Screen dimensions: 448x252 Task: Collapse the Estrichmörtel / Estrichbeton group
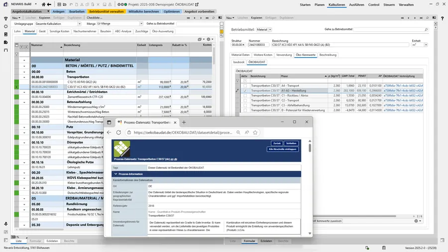pos(24,92)
